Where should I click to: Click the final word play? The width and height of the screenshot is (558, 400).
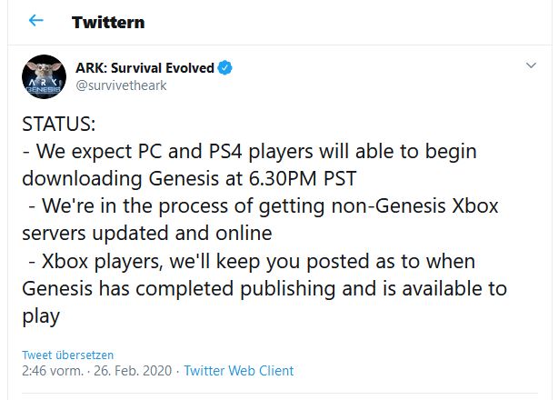click(41, 316)
